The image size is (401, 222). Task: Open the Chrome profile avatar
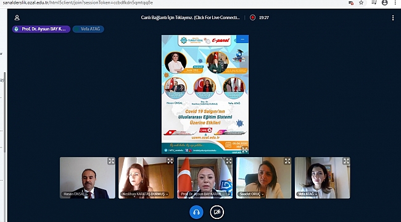(x=384, y=2)
